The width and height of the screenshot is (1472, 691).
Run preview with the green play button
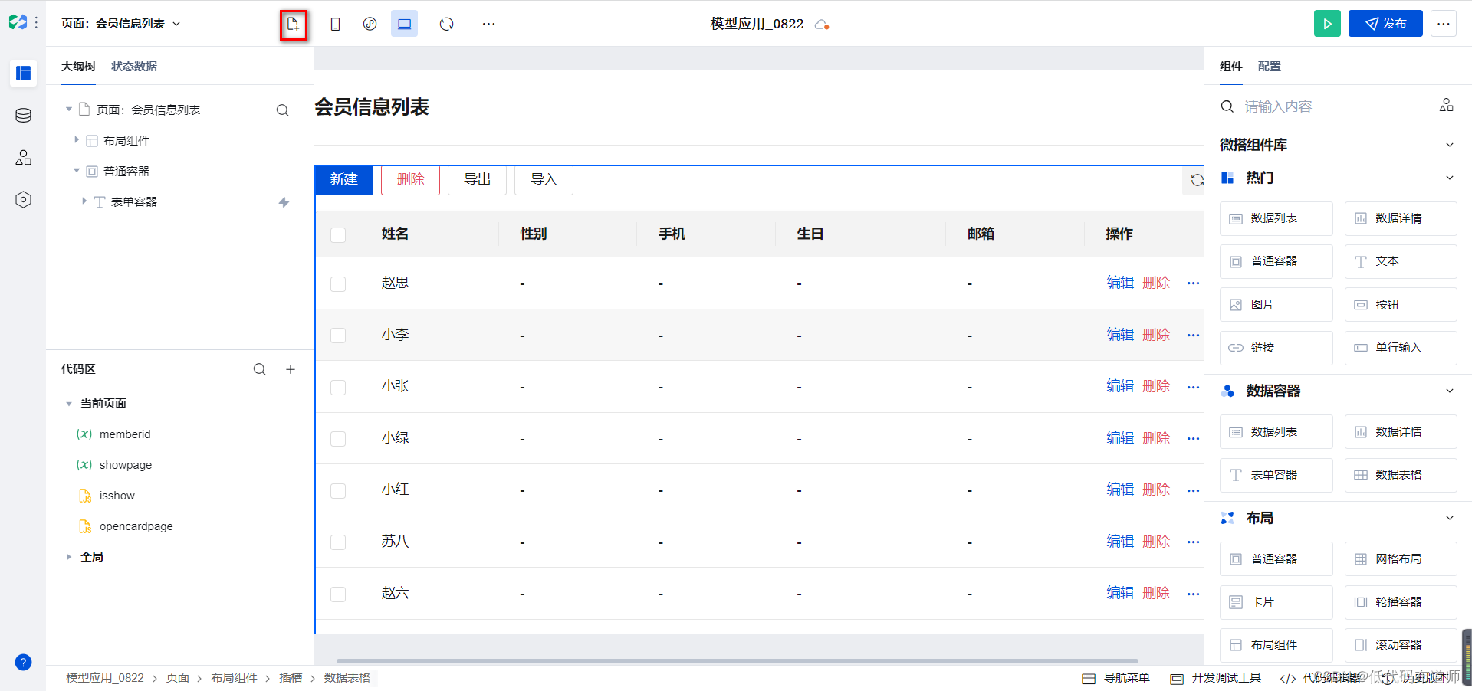pyautogui.click(x=1327, y=24)
